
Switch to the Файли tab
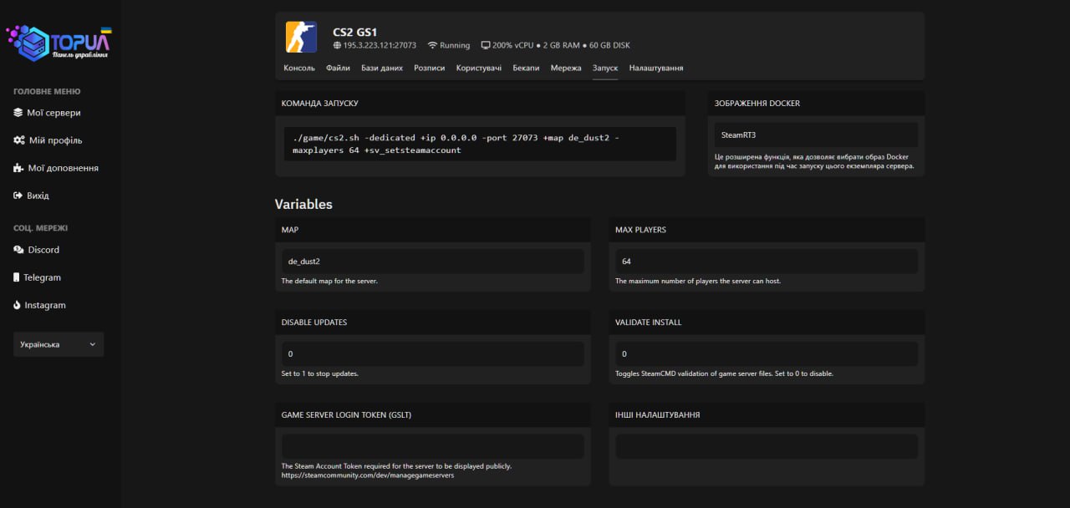pos(338,68)
